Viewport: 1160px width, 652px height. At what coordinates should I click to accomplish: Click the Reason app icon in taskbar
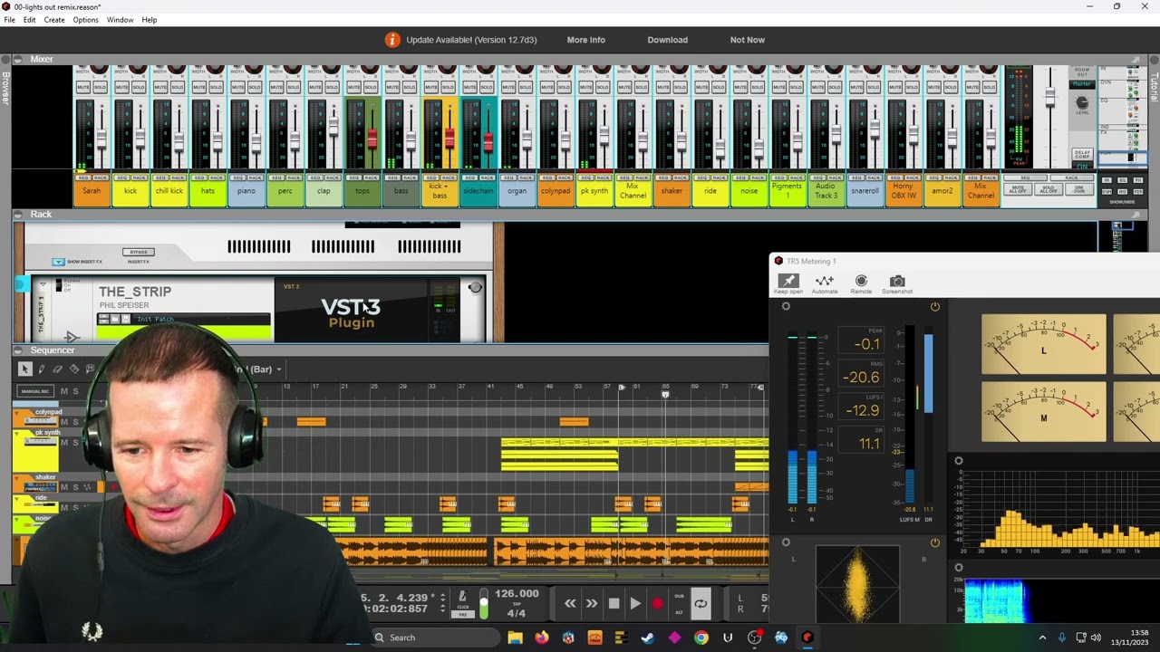807,638
